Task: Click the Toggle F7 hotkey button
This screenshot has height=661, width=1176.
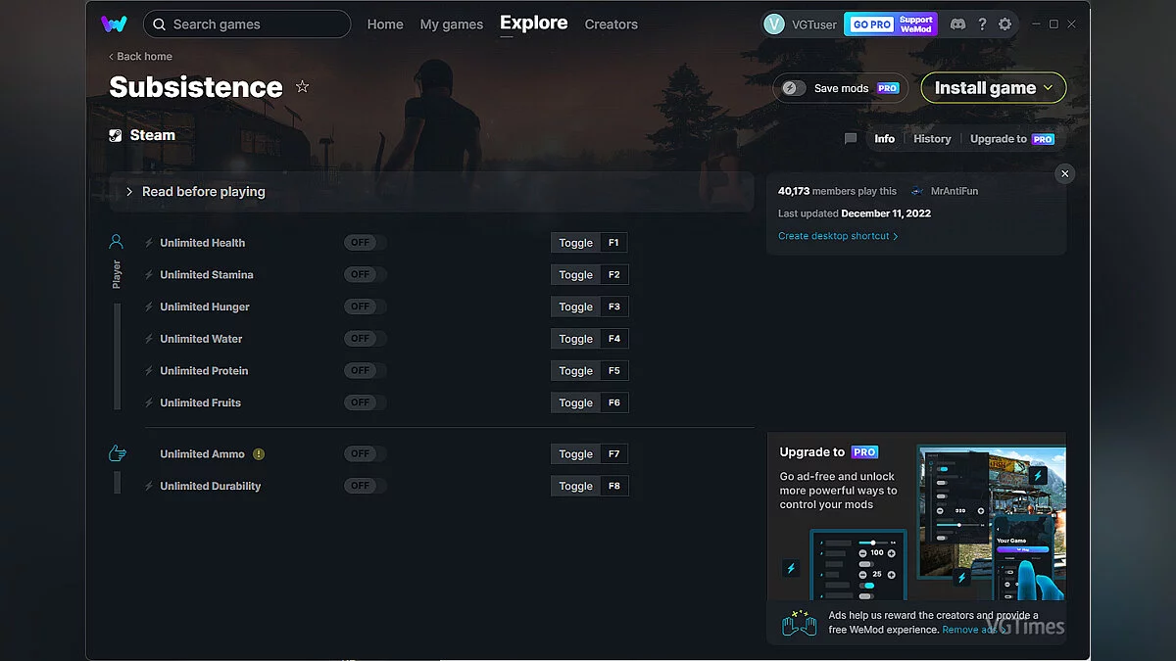Action: point(589,454)
